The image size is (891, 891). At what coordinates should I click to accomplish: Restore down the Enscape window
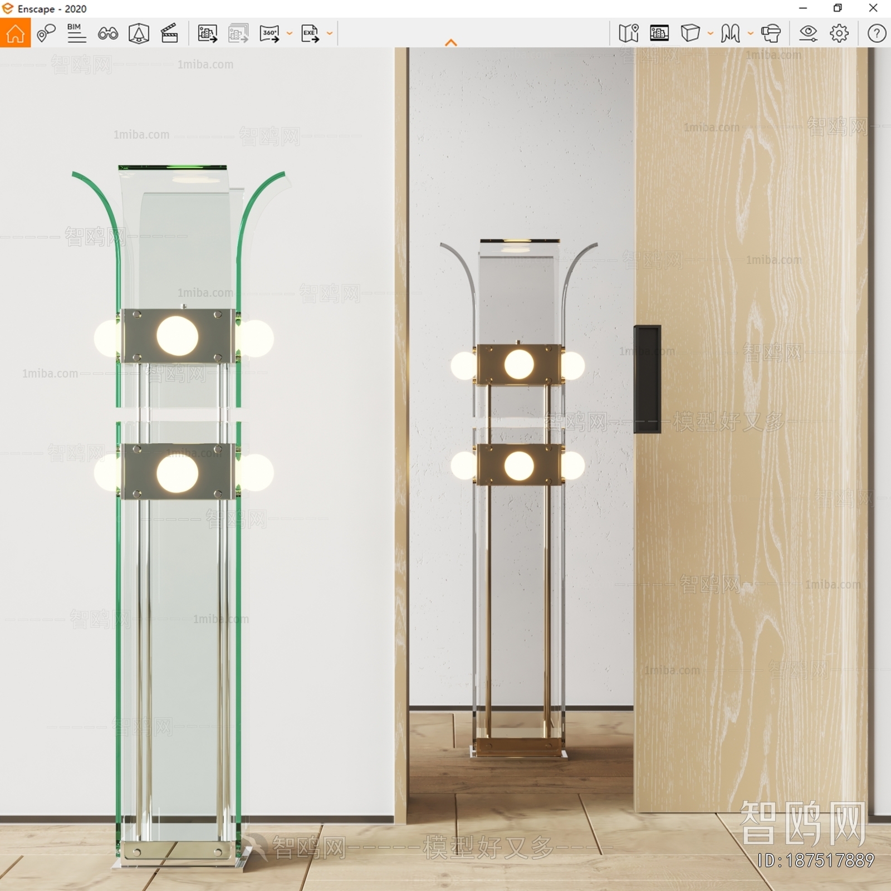pos(838,8)
